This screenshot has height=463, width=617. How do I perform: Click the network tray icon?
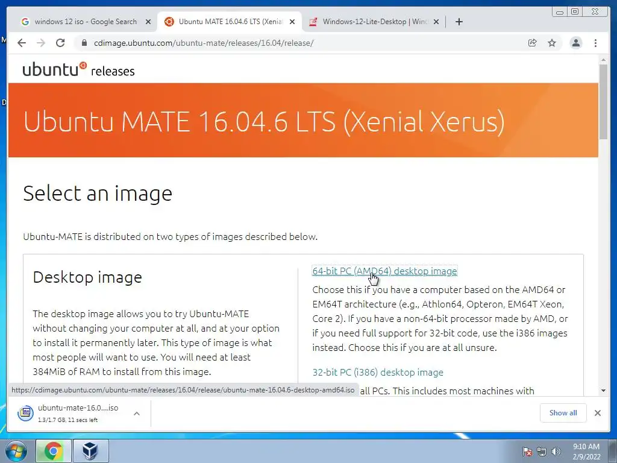pos(542,452)
